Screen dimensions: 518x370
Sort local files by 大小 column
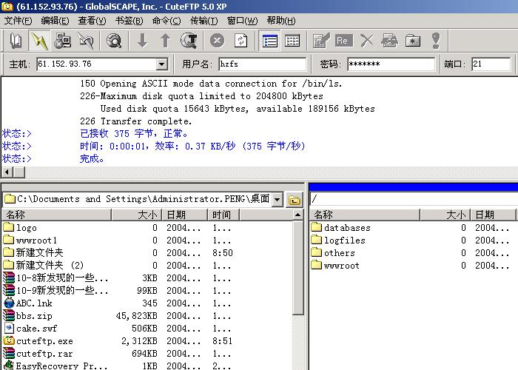click(x=137, y=215)
